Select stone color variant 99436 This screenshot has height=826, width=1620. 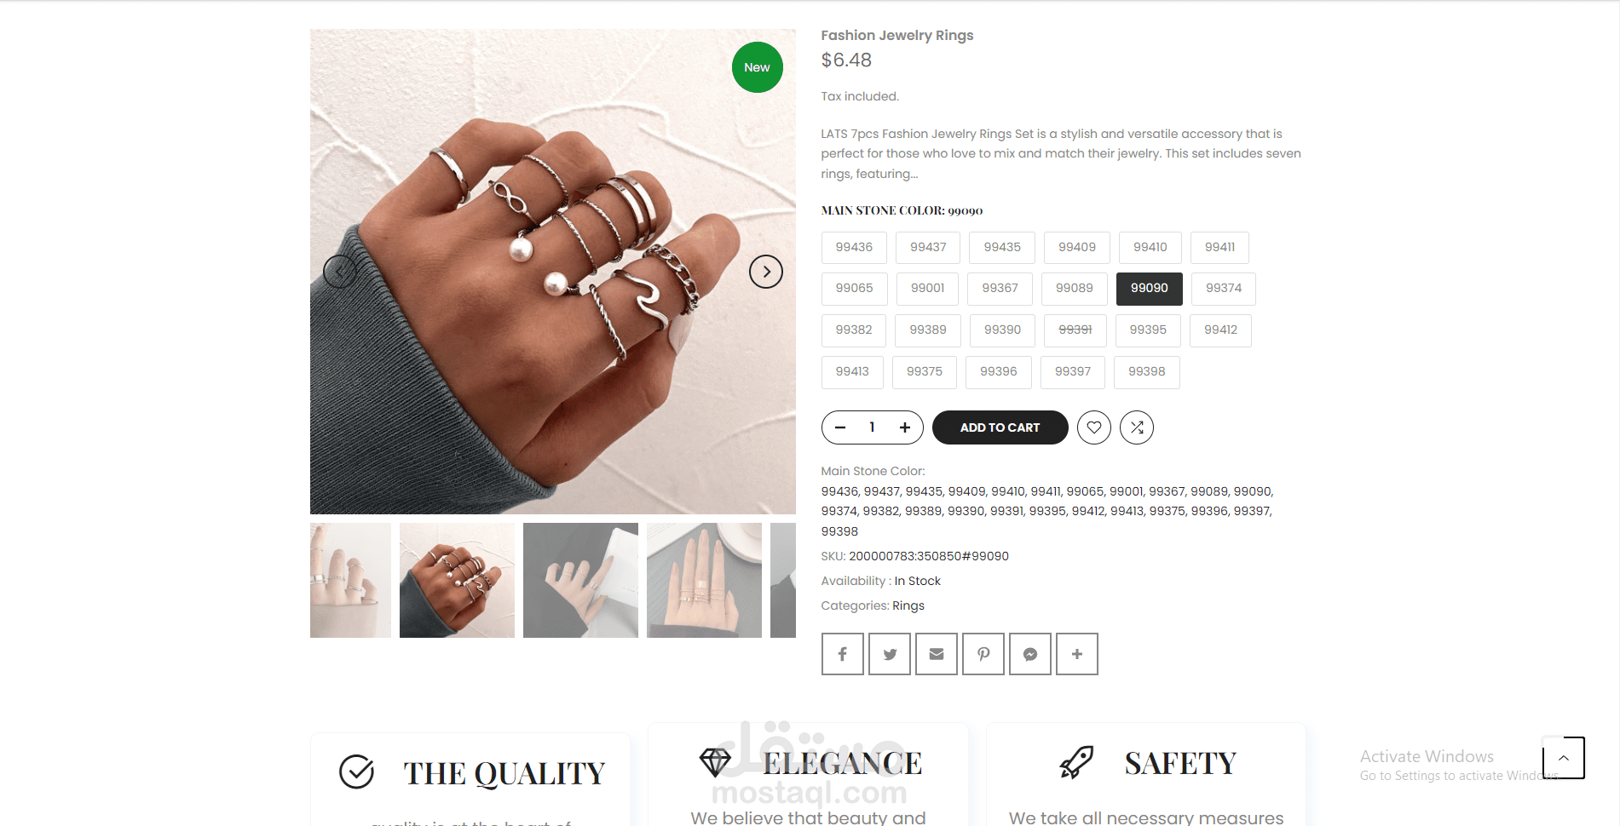pyautogui.click(x=854, y=247)
